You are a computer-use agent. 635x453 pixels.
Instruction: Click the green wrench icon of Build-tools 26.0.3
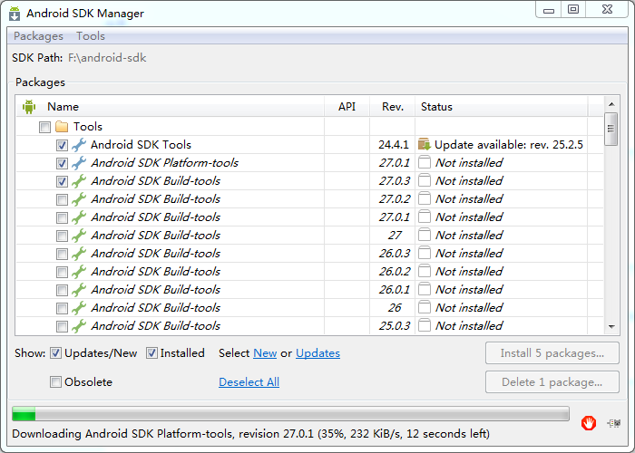tap(79, 254)
